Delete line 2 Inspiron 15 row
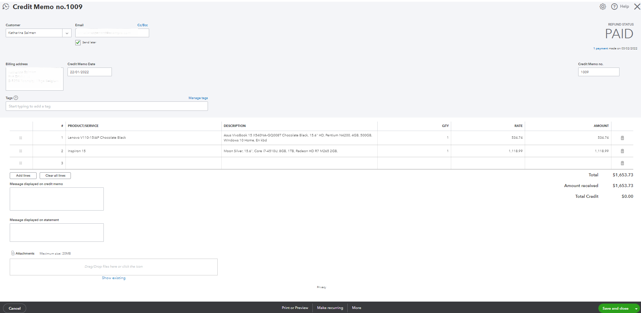The image size is (641, 313). [x=622, y=151]
